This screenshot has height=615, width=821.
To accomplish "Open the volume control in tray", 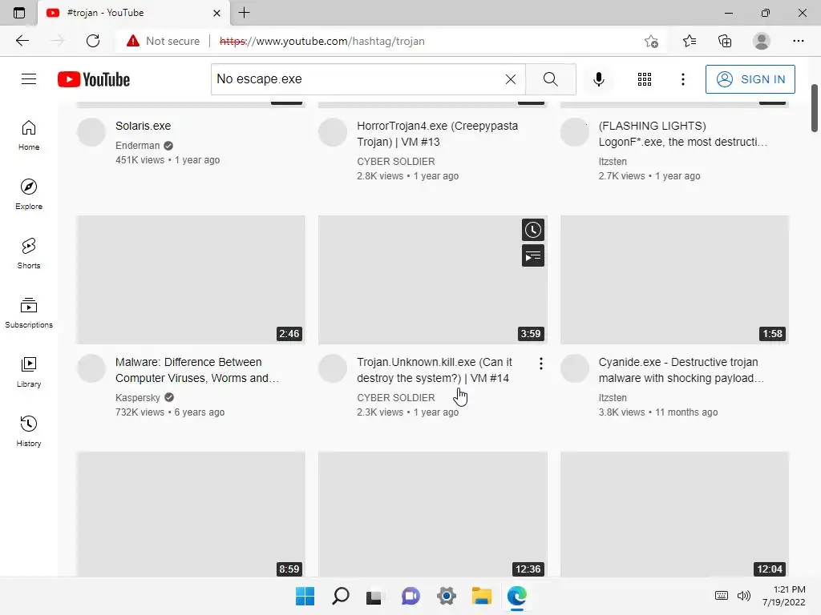I will (743, 596).
